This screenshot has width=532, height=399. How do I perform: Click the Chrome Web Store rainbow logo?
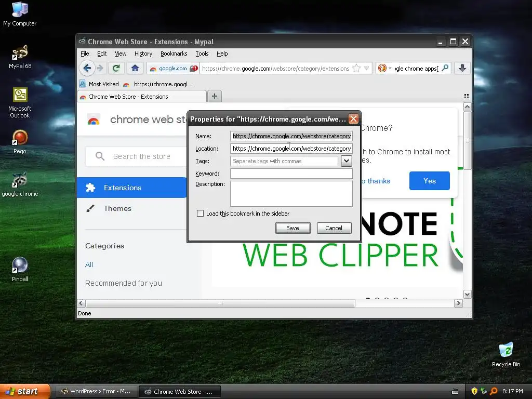click(94, 120)
